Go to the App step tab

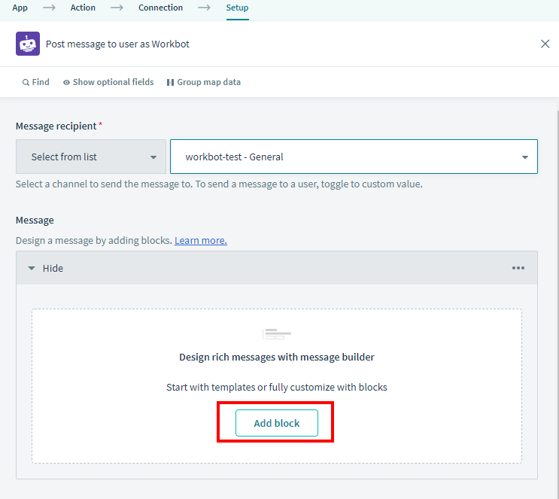pyautogui.click(x=20, y=8)
